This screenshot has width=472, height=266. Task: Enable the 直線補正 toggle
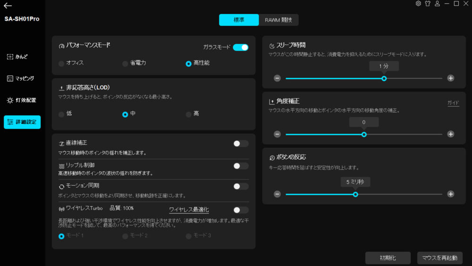tap(240, 144)
